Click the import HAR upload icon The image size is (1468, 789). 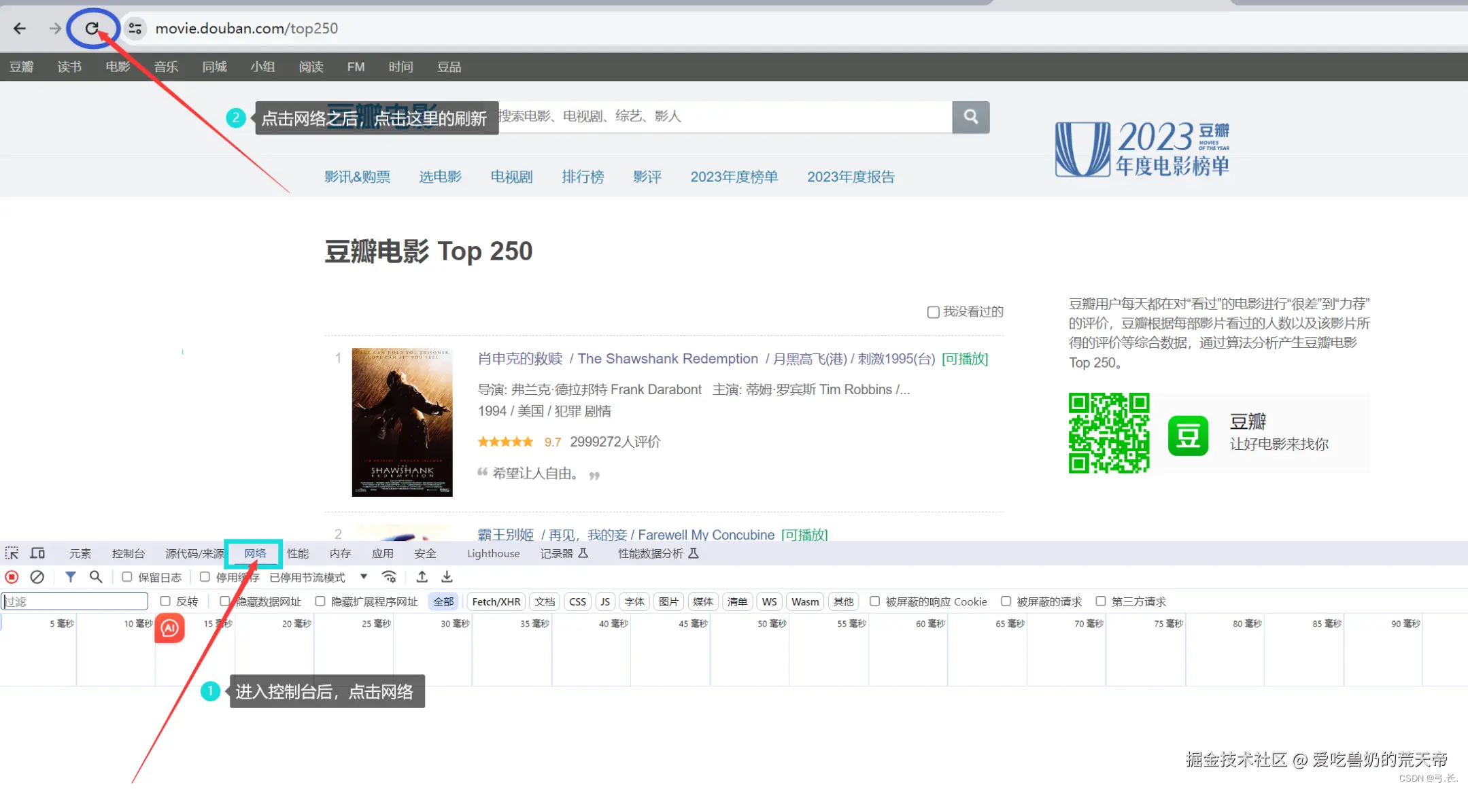(422, 577)
